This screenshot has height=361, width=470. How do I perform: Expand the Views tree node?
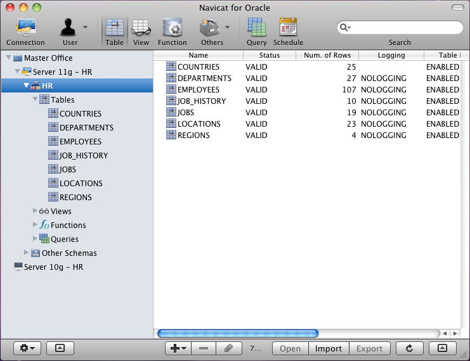(x=35, y=211)
